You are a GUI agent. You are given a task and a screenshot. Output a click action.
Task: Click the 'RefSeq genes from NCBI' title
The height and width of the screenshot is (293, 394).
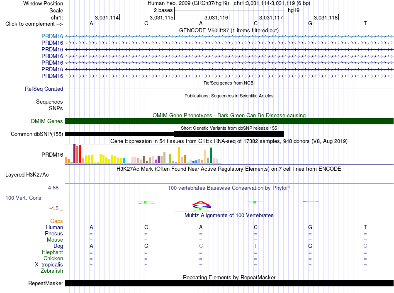229,83
